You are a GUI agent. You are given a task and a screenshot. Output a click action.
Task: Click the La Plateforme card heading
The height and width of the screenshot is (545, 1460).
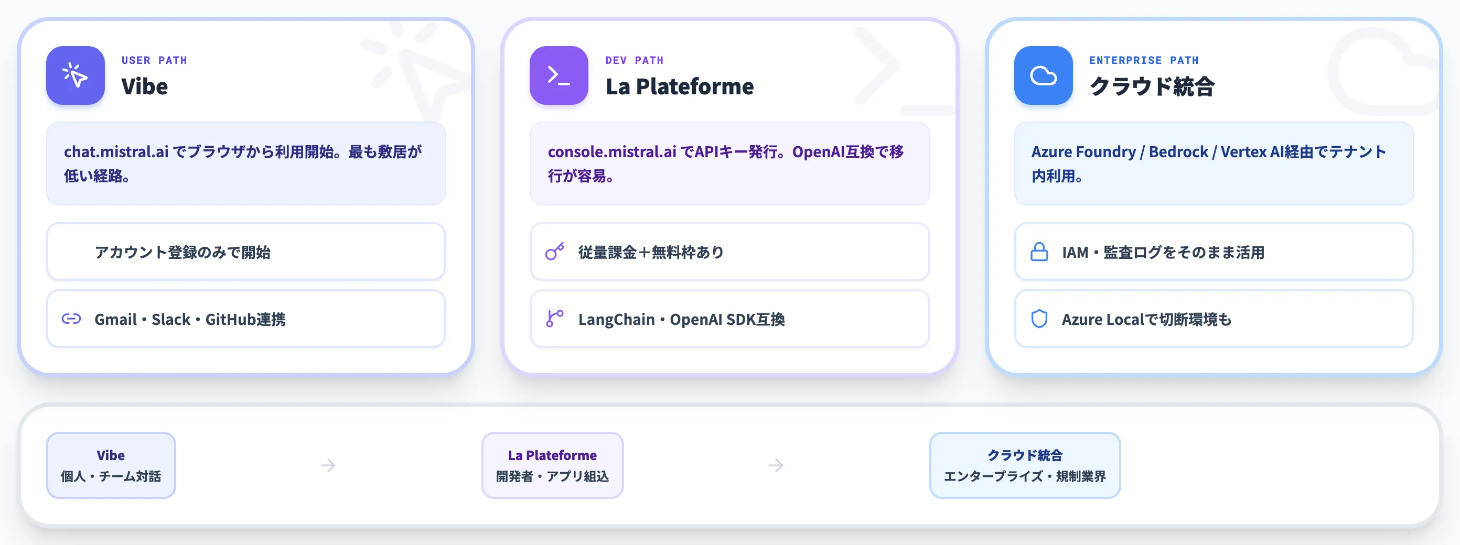click(x=680, y=86)
